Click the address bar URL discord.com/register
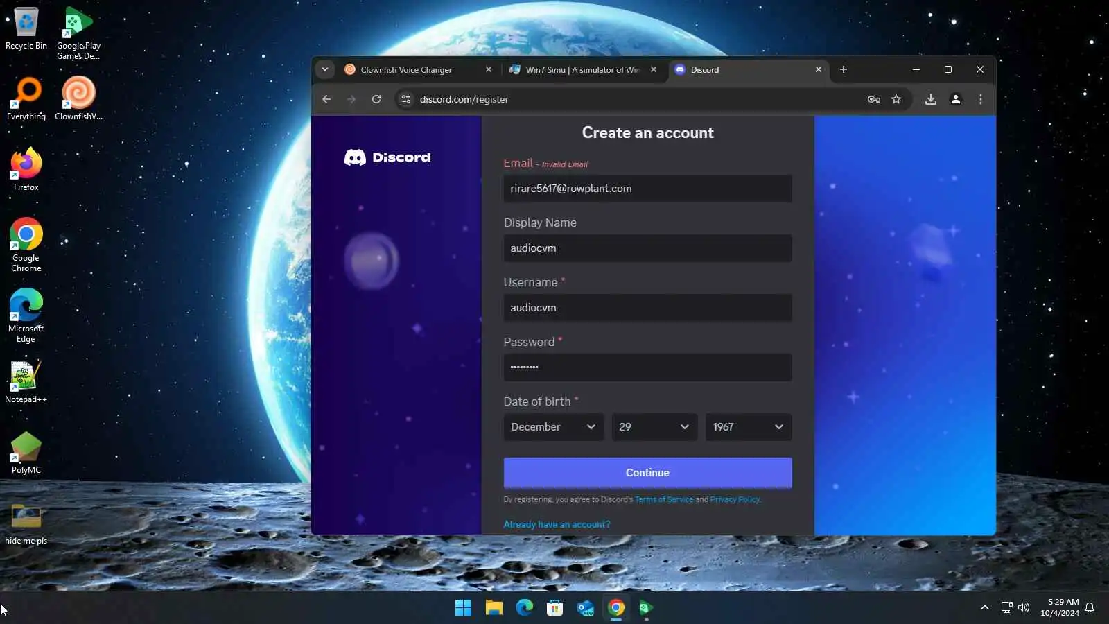This screenshot has width=1109, height=624. (464, 99)
